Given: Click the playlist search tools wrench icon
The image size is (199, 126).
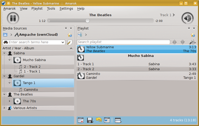Looking at the screenshot, I should point(192,42).
